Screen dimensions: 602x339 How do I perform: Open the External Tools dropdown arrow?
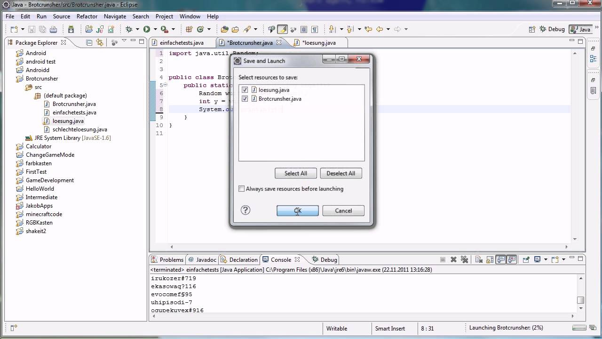pos(173,29)
